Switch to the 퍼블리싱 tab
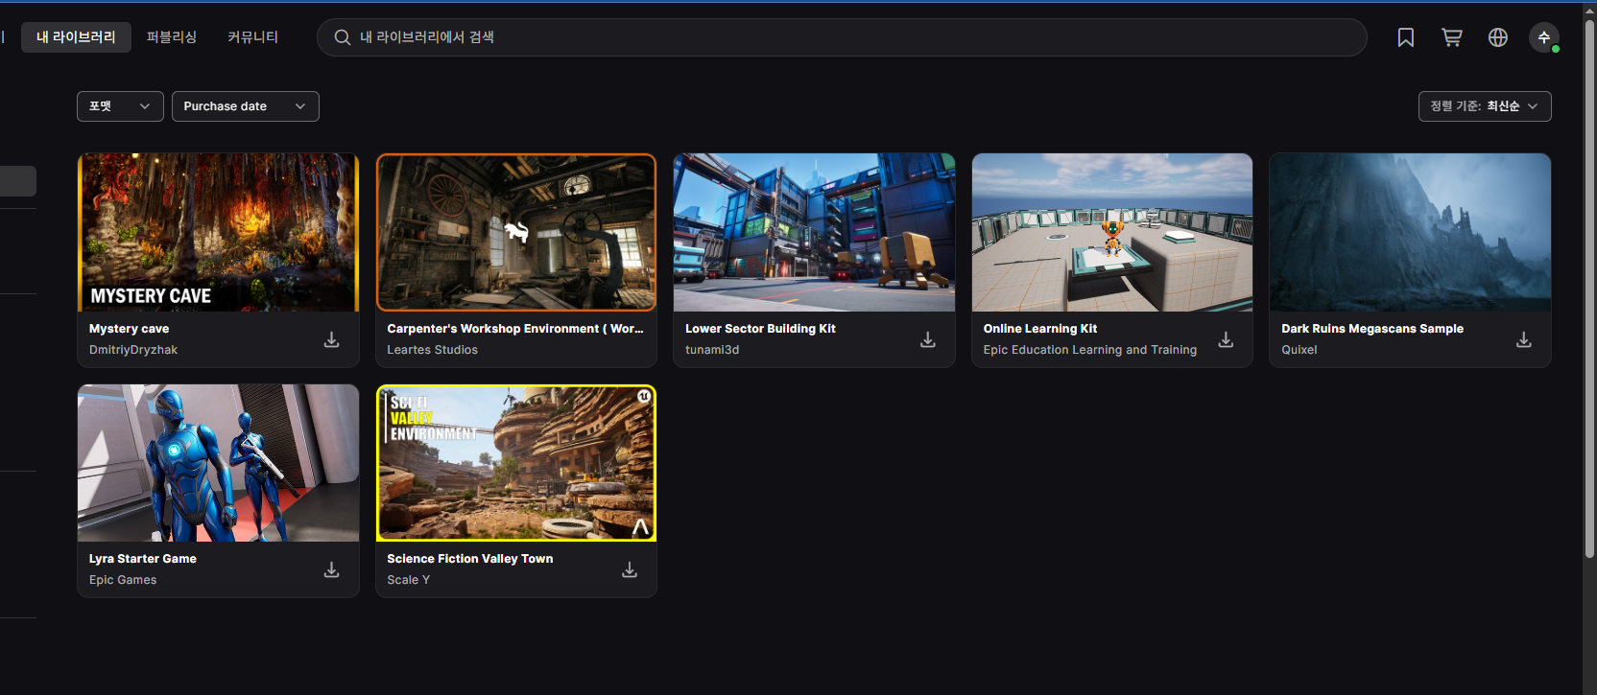Screen dimensions: 1597x695 click(x=172, y=37)
